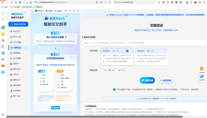Open the 实践报告 menu item
This screenshot has width=207, height=118.
click(15, 91)
